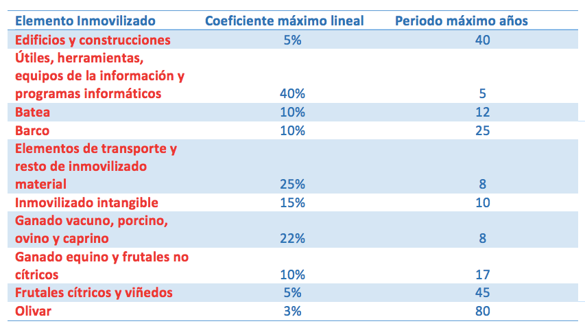Screen dimensions: 585x328
Task: Click the 'Batea' row label
Action: (x=32, y=112)
